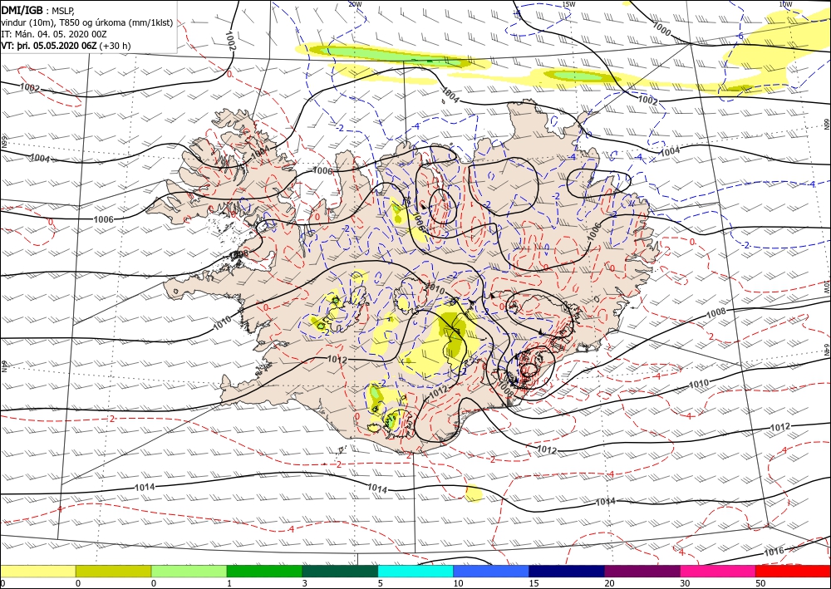Select the olive-green precipitation legend swatch
The width and height of the screenshot is (831, 589).
coord(113,571)
